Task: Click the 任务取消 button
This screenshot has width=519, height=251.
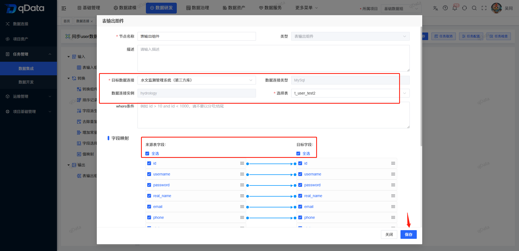Action: 444,36
